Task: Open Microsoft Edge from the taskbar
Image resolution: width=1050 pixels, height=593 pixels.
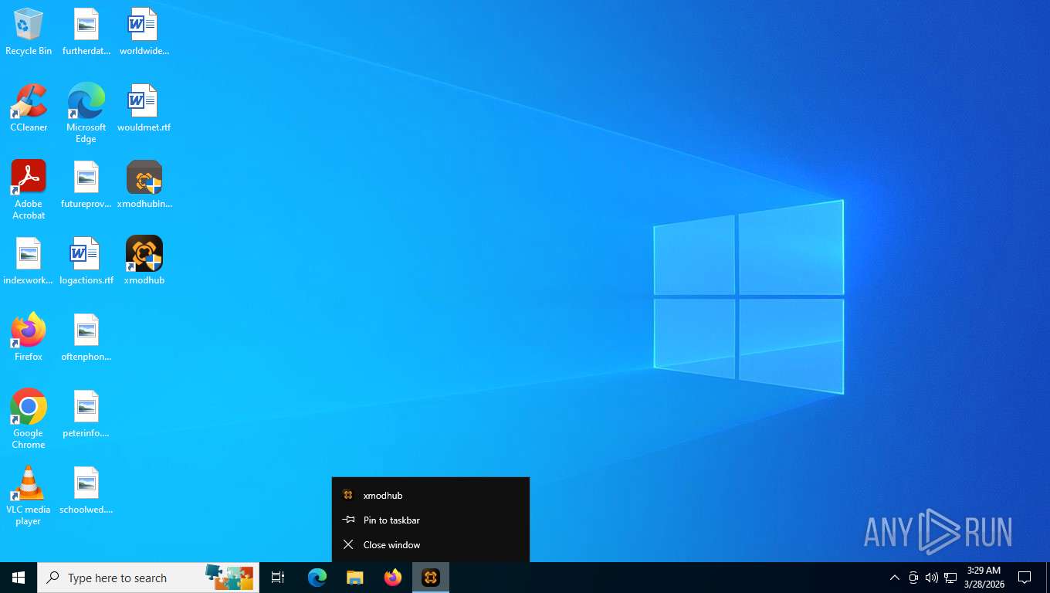Action: point(317,578)
